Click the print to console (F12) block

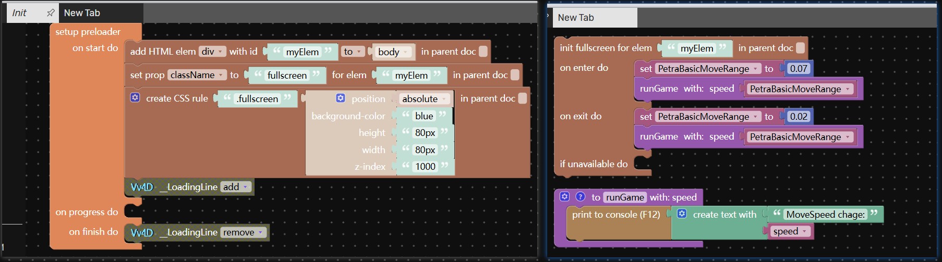615,215
